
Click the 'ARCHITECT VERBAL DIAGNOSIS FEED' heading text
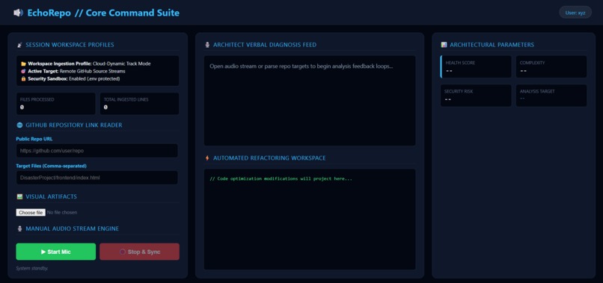click(265, 45)
